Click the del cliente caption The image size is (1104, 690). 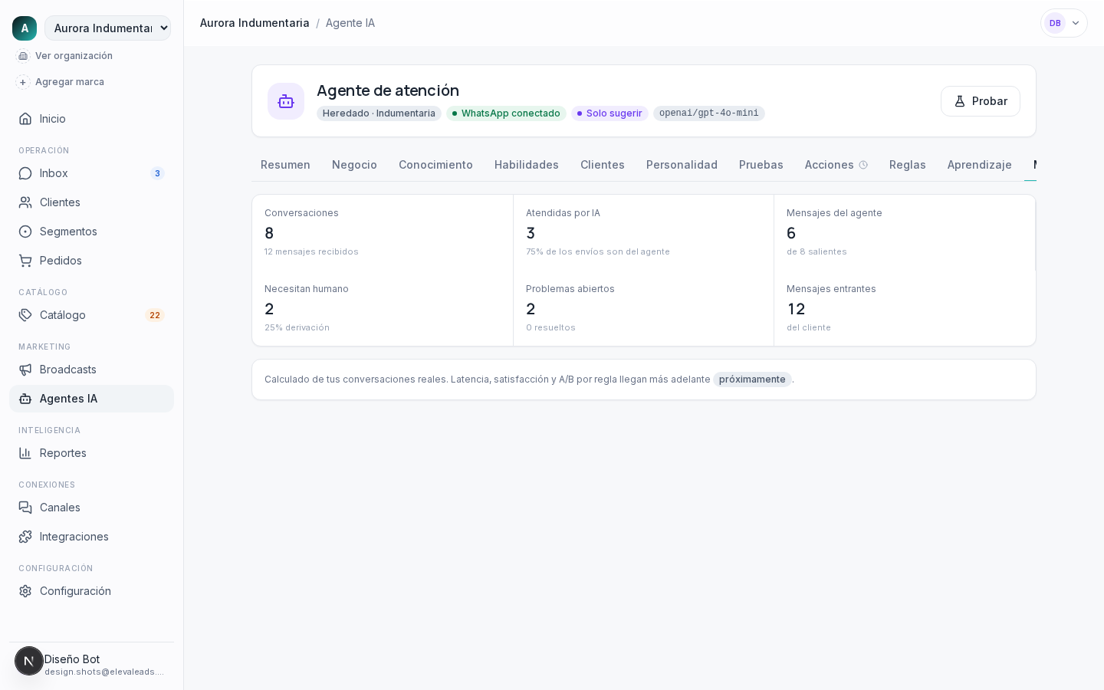[x=809, y=327]
